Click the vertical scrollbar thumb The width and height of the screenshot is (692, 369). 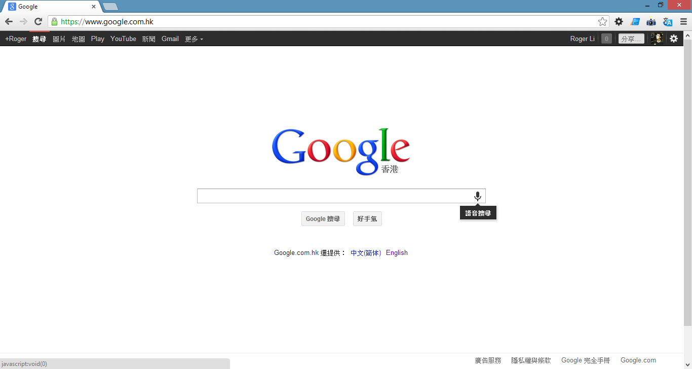click(x=688, y=182)
